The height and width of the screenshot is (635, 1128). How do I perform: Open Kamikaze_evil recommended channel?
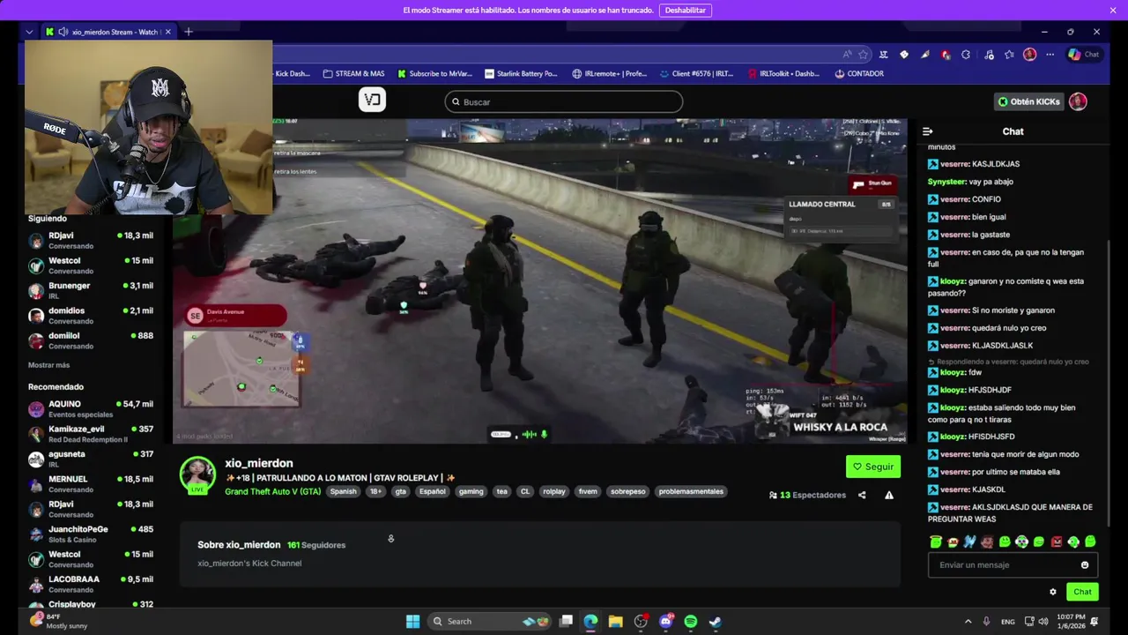click(90, 434)
